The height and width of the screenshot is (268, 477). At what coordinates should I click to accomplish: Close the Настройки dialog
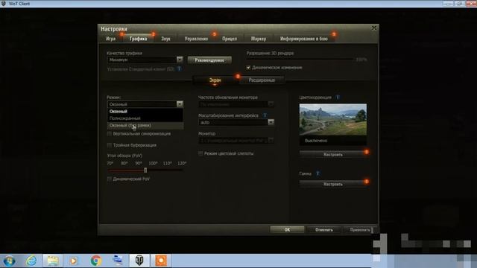[x=374, y=28]
